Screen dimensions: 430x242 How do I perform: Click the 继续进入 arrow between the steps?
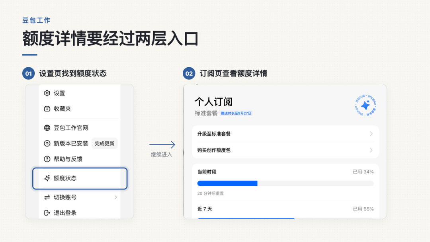click(x=162, y=144)
